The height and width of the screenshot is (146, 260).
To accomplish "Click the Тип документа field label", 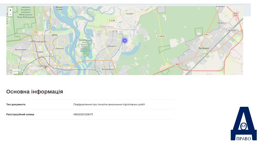I will click(16, 104).
